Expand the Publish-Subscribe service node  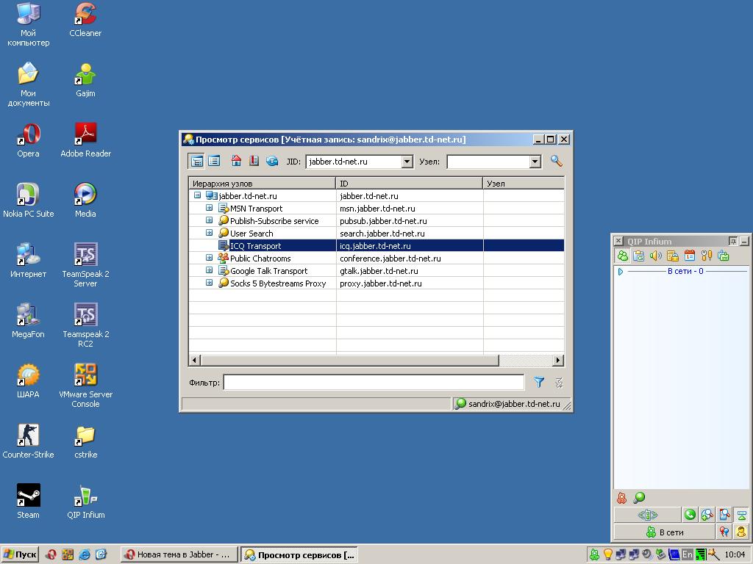(210, 220)
